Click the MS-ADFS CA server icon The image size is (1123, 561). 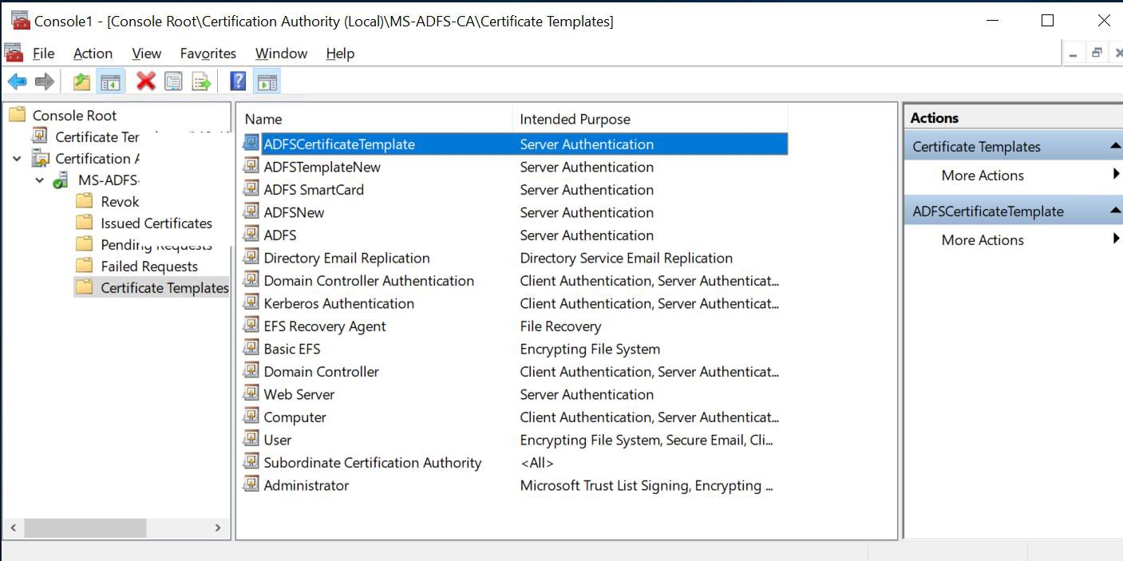point(61,180)
